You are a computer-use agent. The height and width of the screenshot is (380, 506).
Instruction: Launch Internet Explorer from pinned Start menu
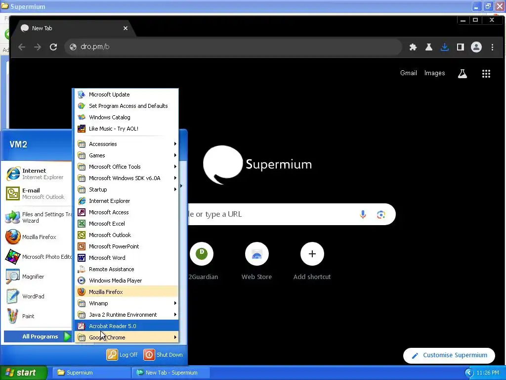pyautogui.click(x=38, y=174)
